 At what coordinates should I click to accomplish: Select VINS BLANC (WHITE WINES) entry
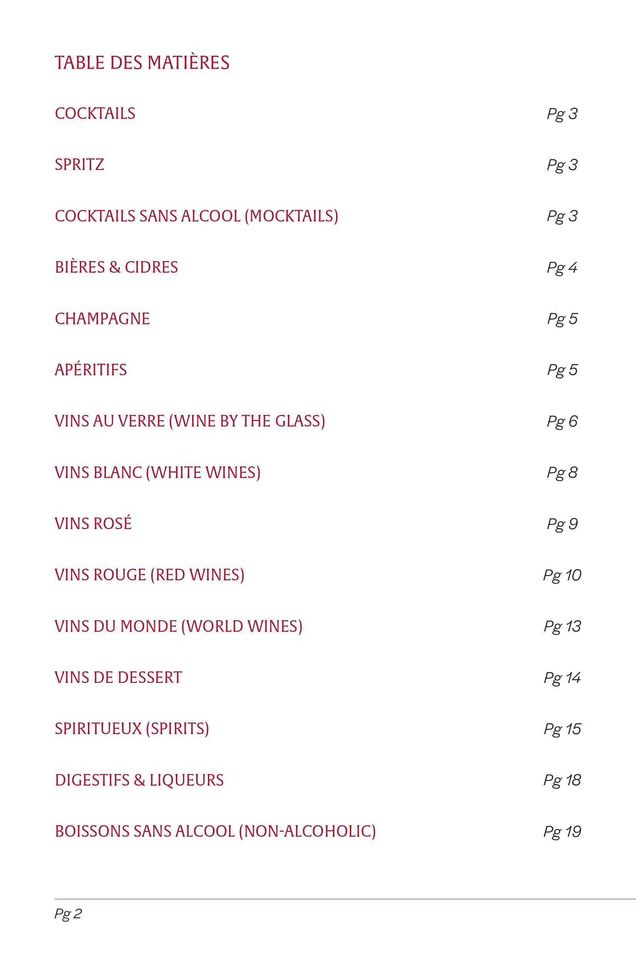click(157, 473)
